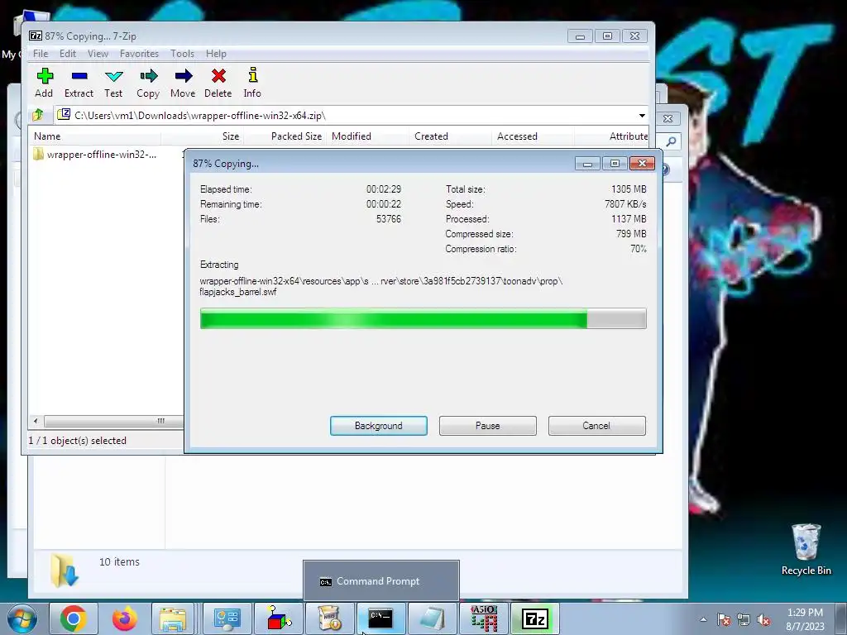The height and width of the screenshot is (635, 847).
Task: Click the speed value 7807 KB/s
Action: (x=625, y=204)
